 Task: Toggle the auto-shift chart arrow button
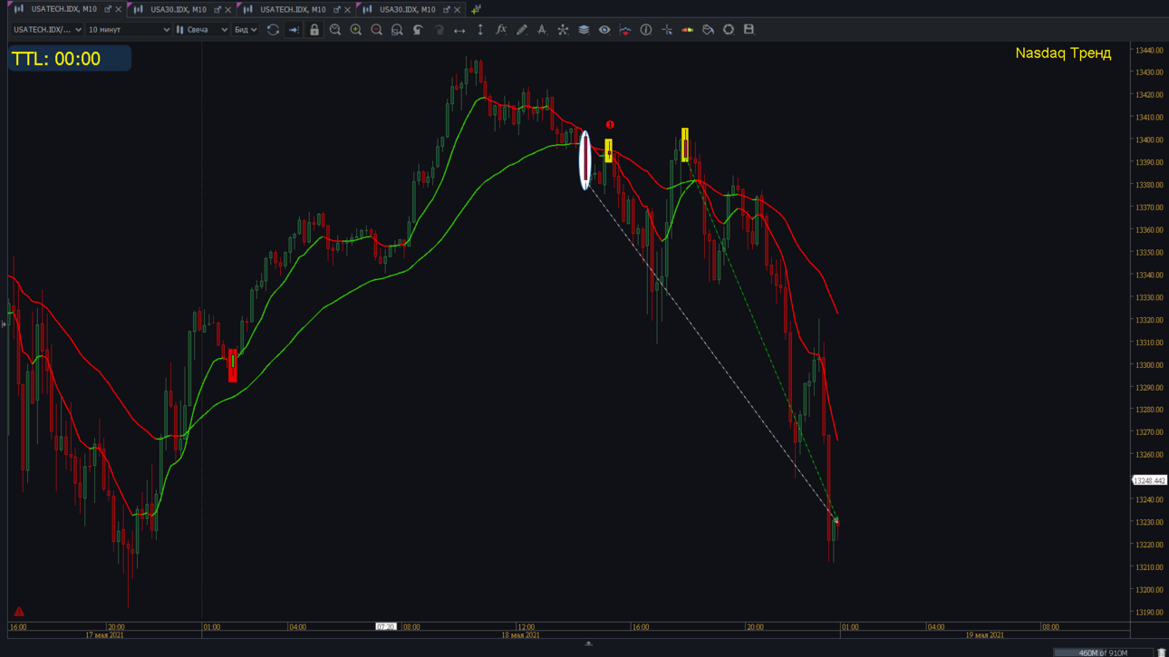point(294,30)
